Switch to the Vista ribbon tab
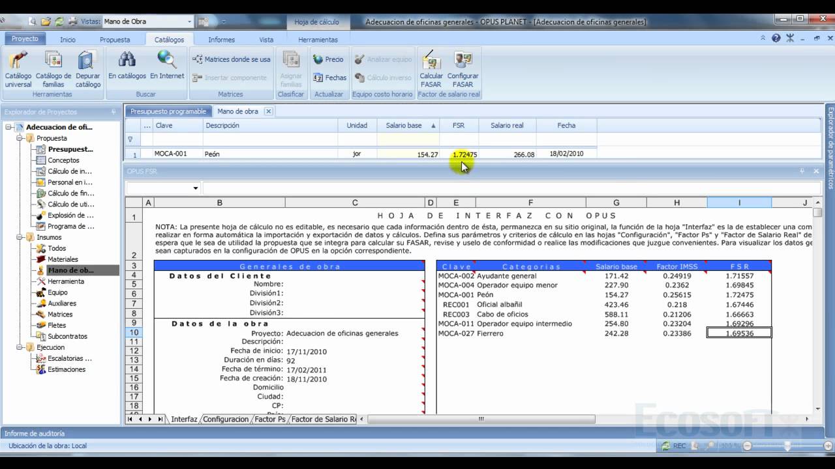The image size is (835, 469). [266, 40]
